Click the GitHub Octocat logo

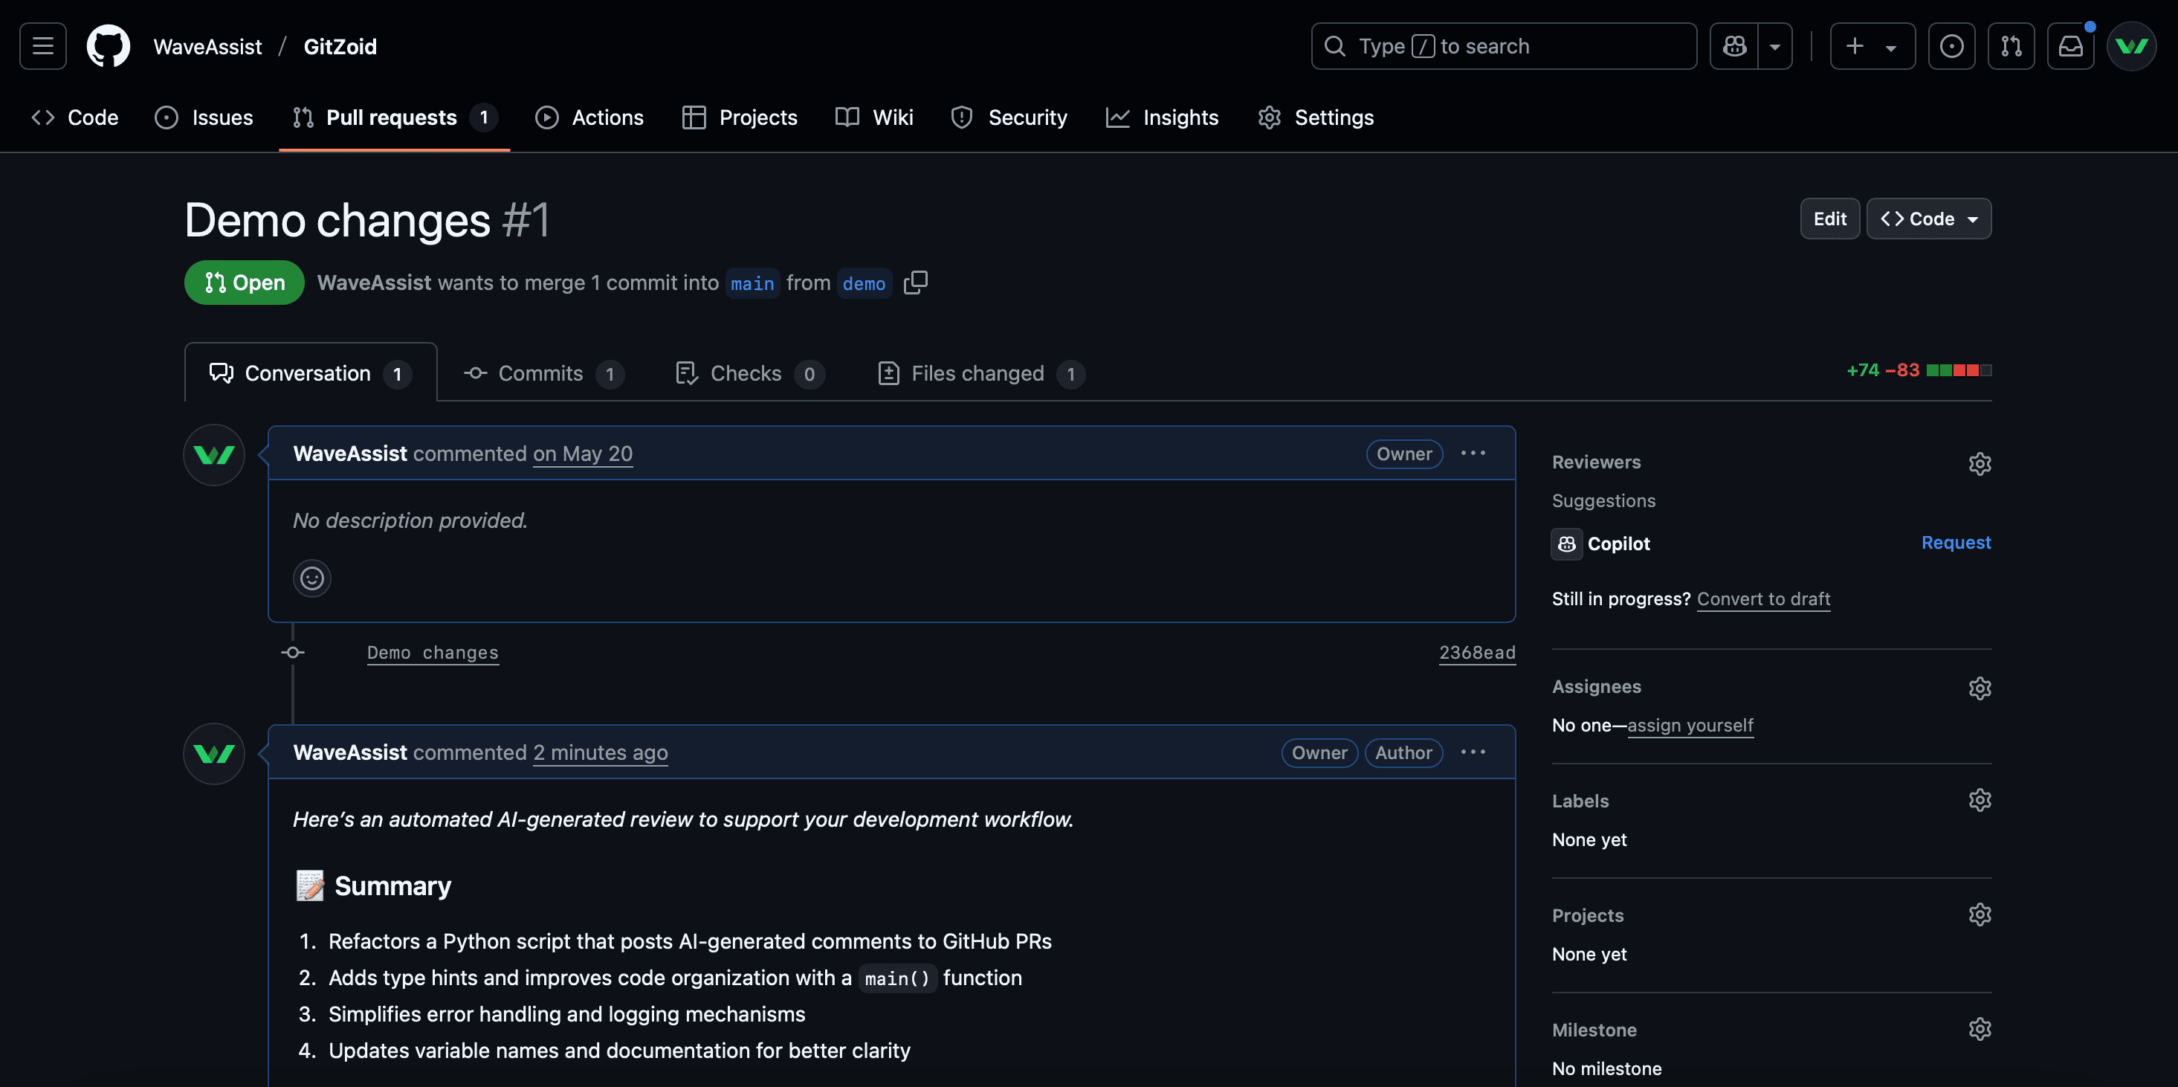pos(109,45)
